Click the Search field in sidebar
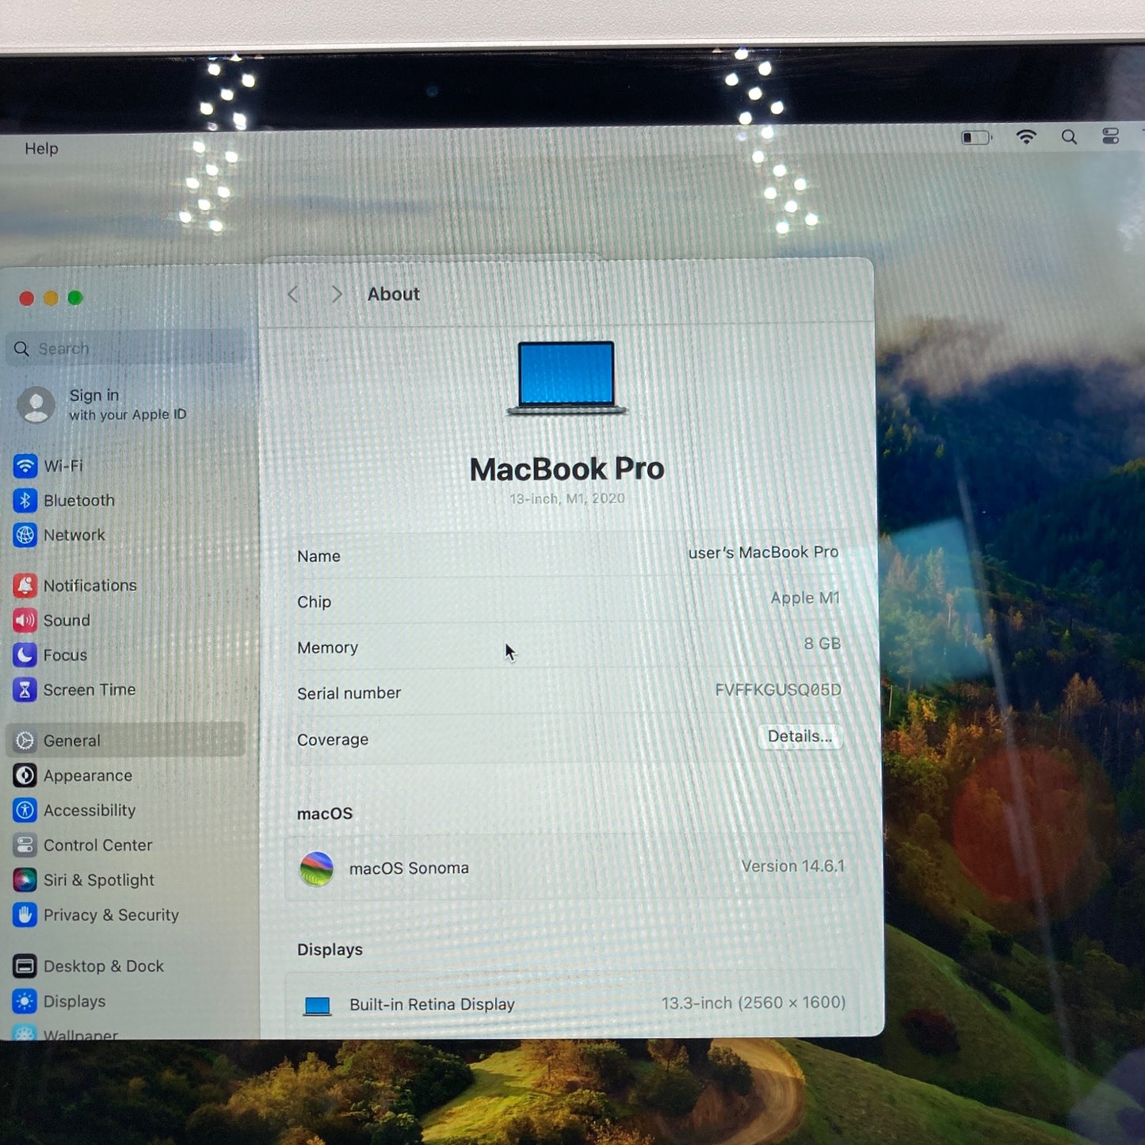 coord(127,349)
